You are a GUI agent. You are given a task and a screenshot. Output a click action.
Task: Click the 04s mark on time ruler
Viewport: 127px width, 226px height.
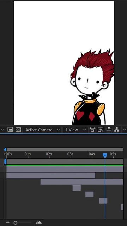click(92, 154)
